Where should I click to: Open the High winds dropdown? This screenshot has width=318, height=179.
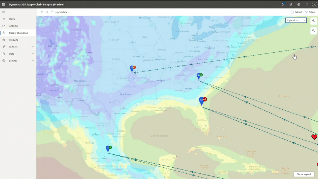pyautogui.click(x=296, y=20)
